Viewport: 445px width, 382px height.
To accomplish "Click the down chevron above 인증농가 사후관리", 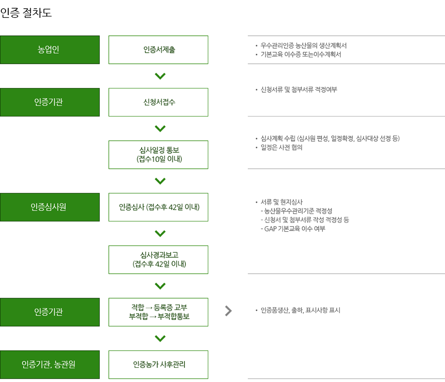I will coord(160,338).
